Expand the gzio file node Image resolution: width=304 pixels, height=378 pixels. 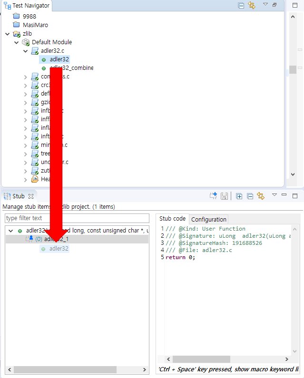click(26, 103)
